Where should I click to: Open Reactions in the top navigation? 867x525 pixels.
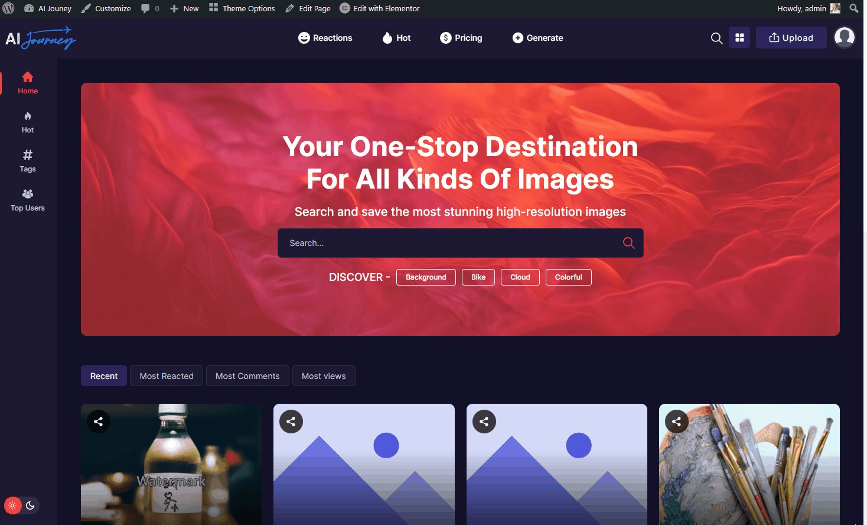point(325,38)
